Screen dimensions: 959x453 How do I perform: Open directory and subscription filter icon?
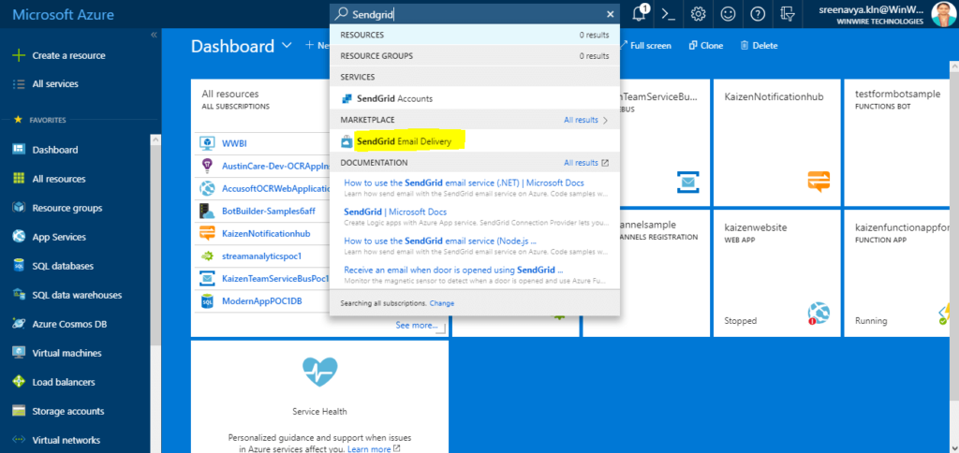[x=788, y=14]
